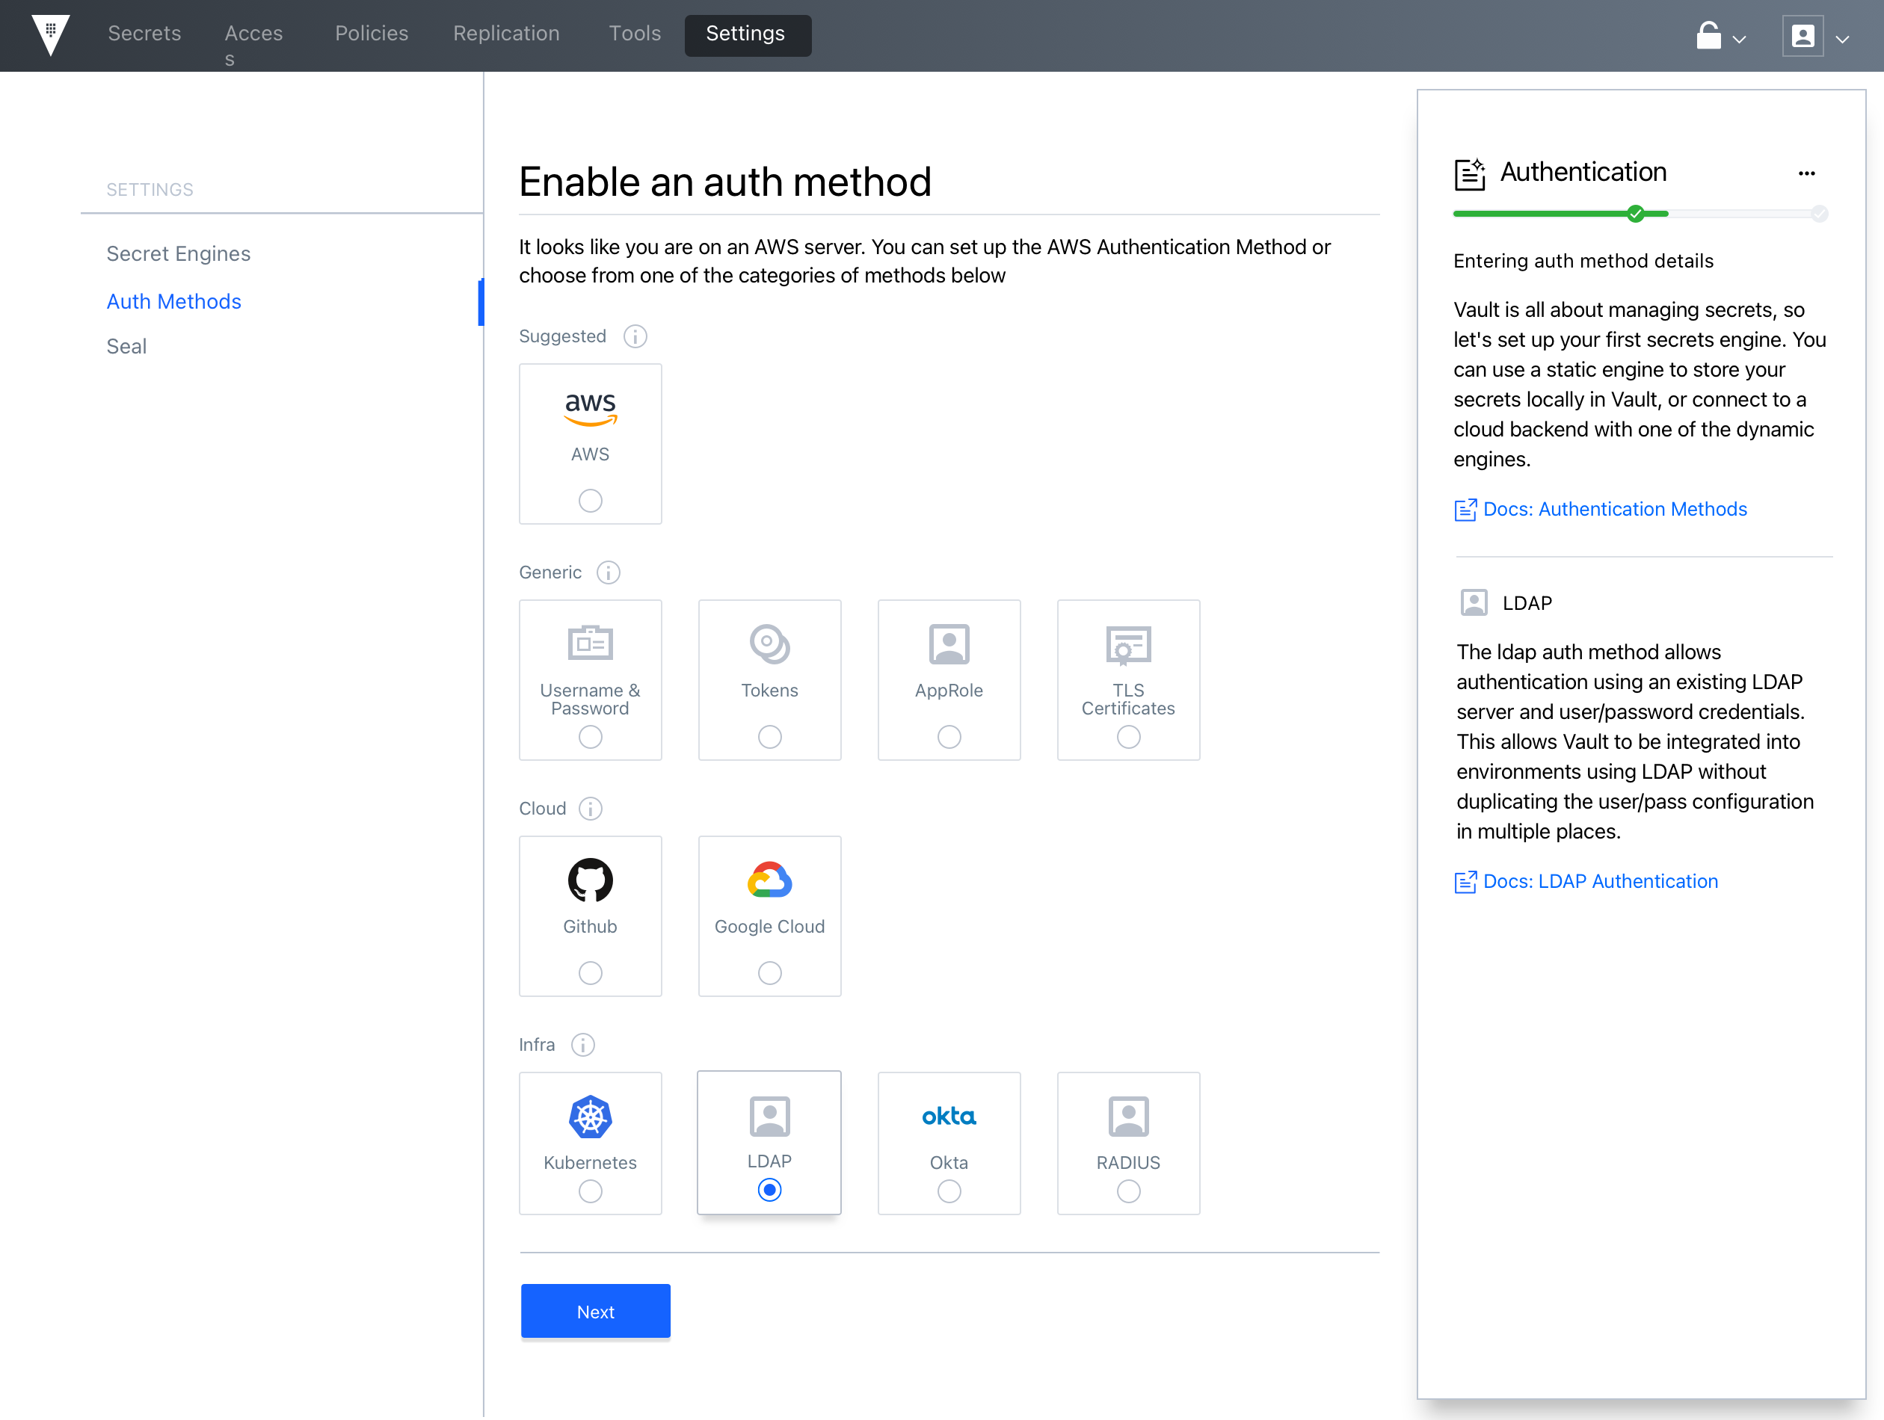Click the AWS logo icon
1884x1420 pixels.
point(590,408)
